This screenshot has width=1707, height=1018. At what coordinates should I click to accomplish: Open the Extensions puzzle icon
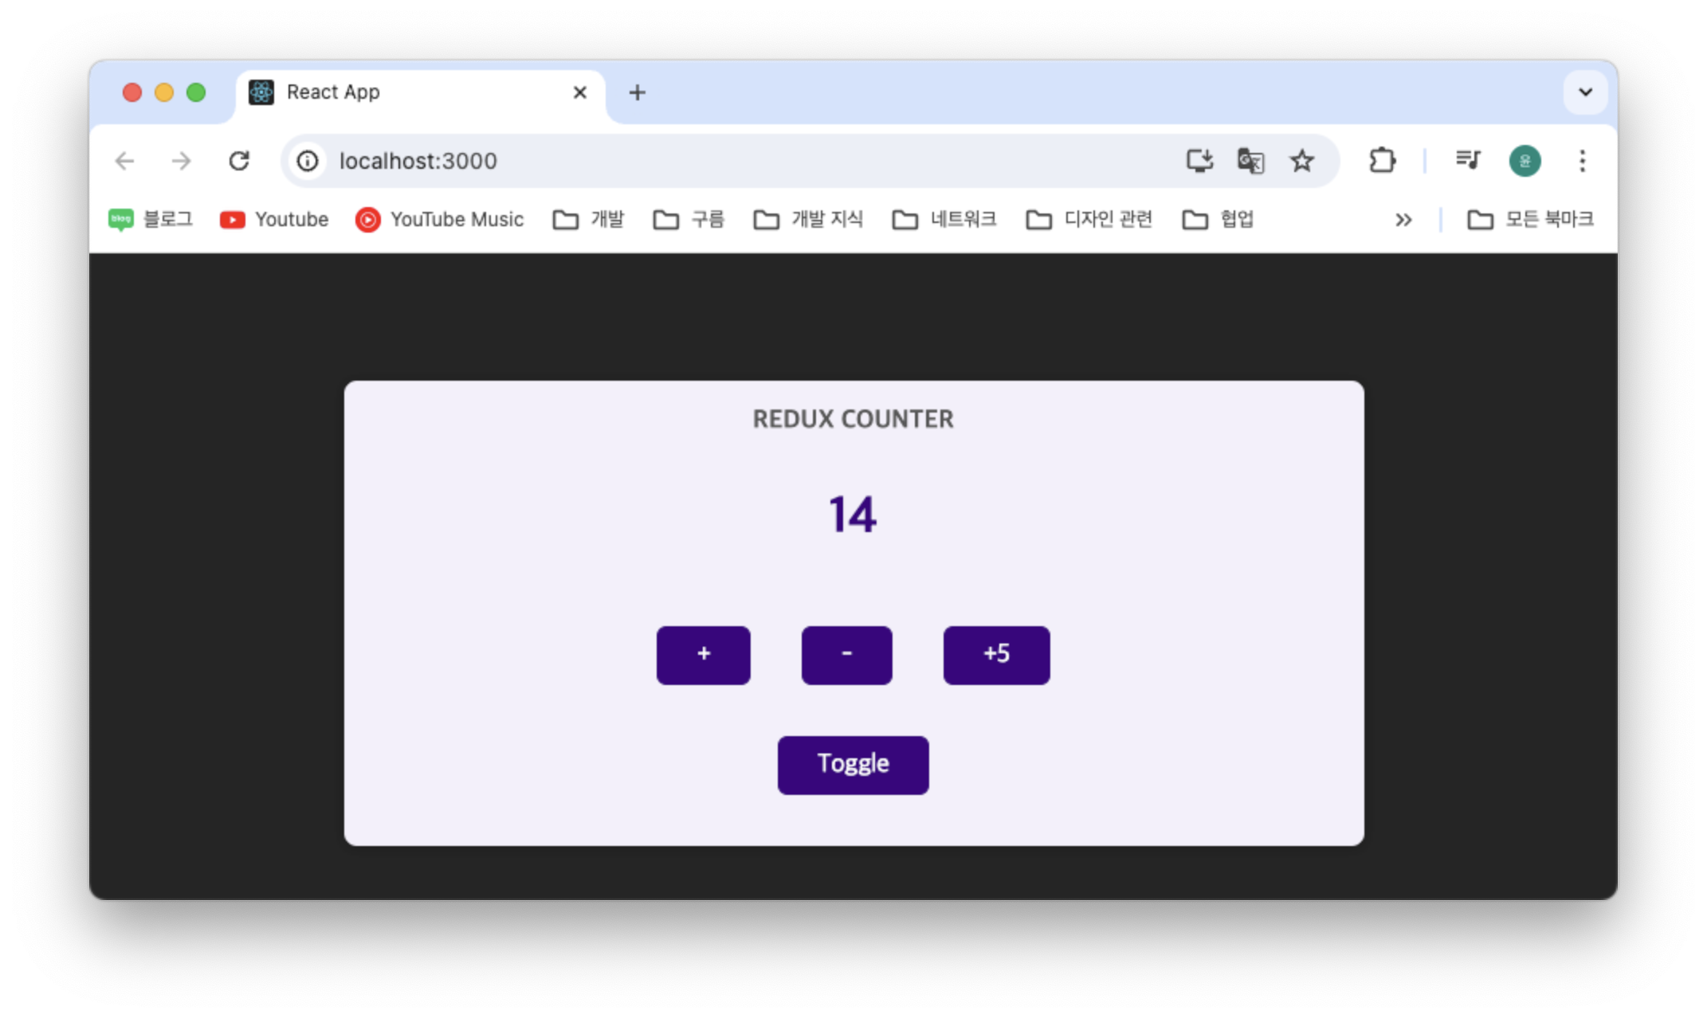tap(1383, 161)
